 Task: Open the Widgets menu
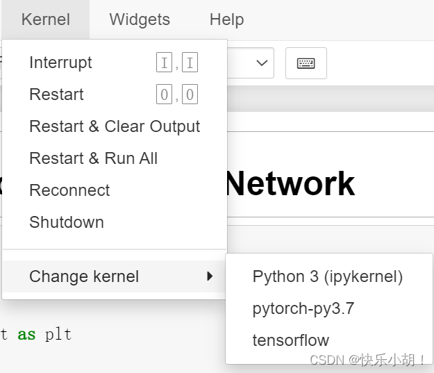(140, 19)
